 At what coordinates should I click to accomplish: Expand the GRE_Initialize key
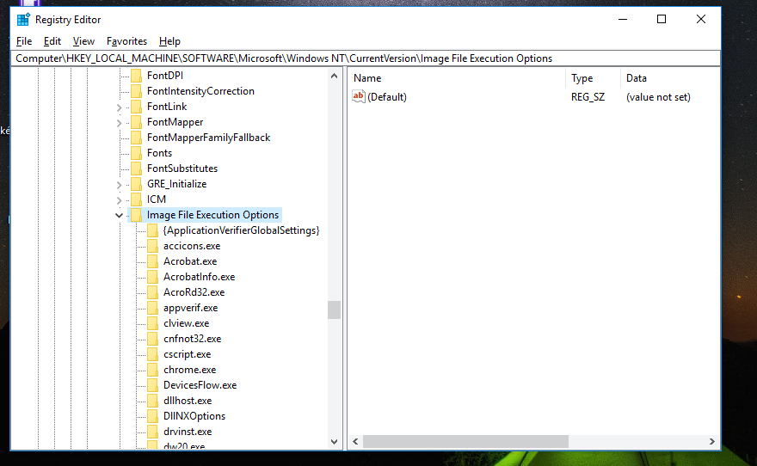pyautogui.click(x=120, y=184)
